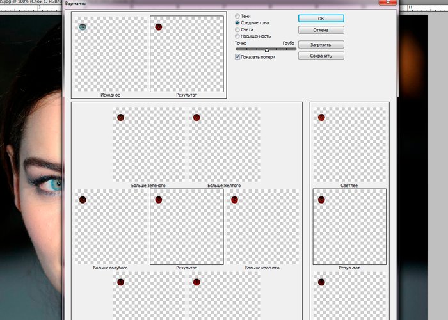
Task: Click the Светлее thumbnail to lighten
Action: tap(349, 145)
